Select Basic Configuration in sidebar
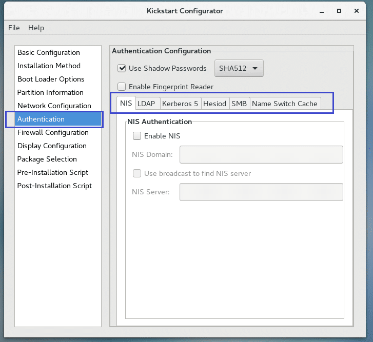The image size is (373, 342). 49,52
